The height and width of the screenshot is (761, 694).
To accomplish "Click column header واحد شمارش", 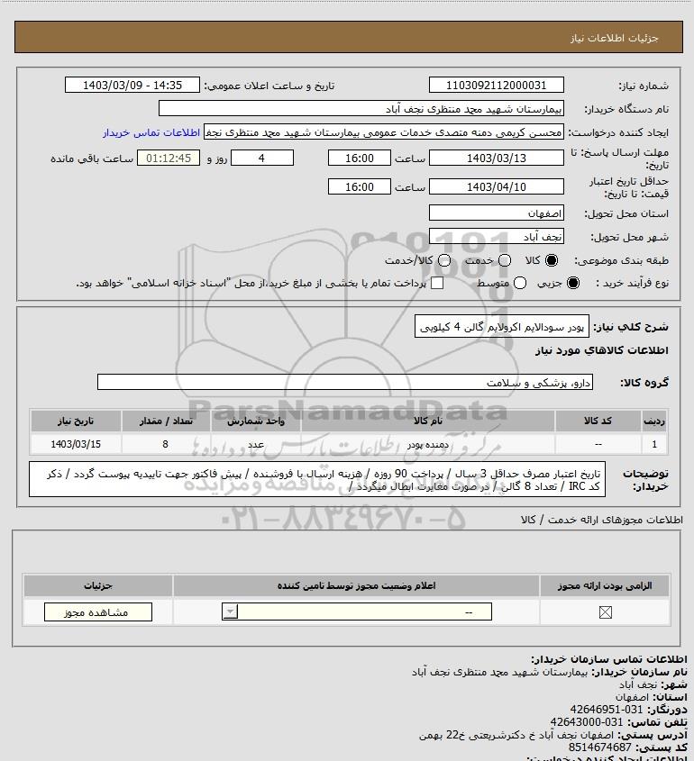I will (x=256, y=421).
